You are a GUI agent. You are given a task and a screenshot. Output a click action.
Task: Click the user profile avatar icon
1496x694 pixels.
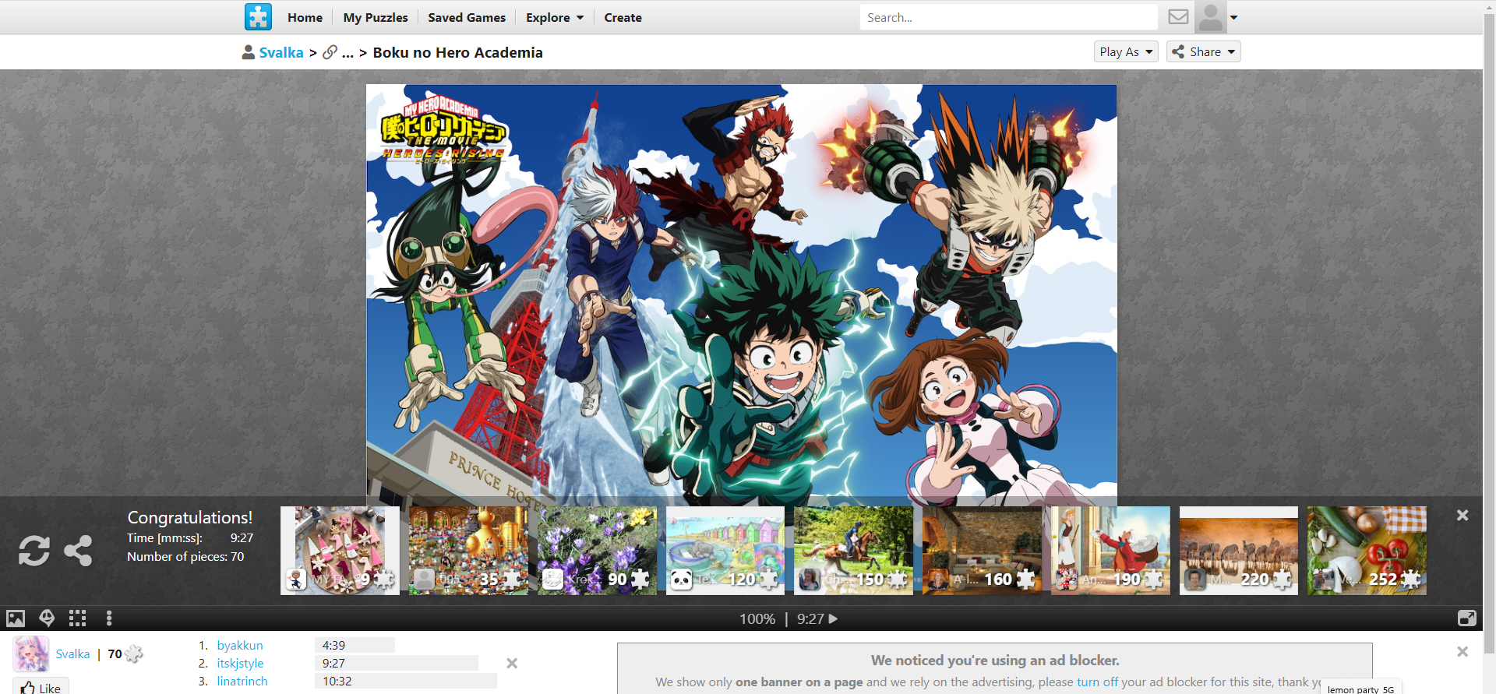1211,17
